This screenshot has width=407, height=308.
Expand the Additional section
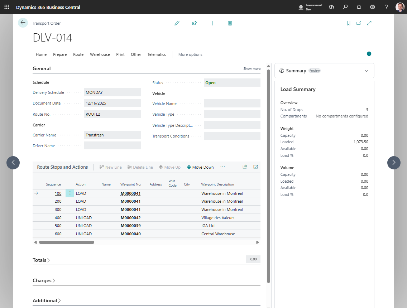(x=47, y=300)
